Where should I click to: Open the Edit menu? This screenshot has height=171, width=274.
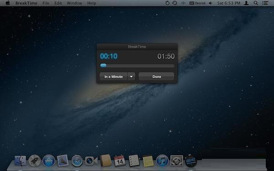pos(58,3)
